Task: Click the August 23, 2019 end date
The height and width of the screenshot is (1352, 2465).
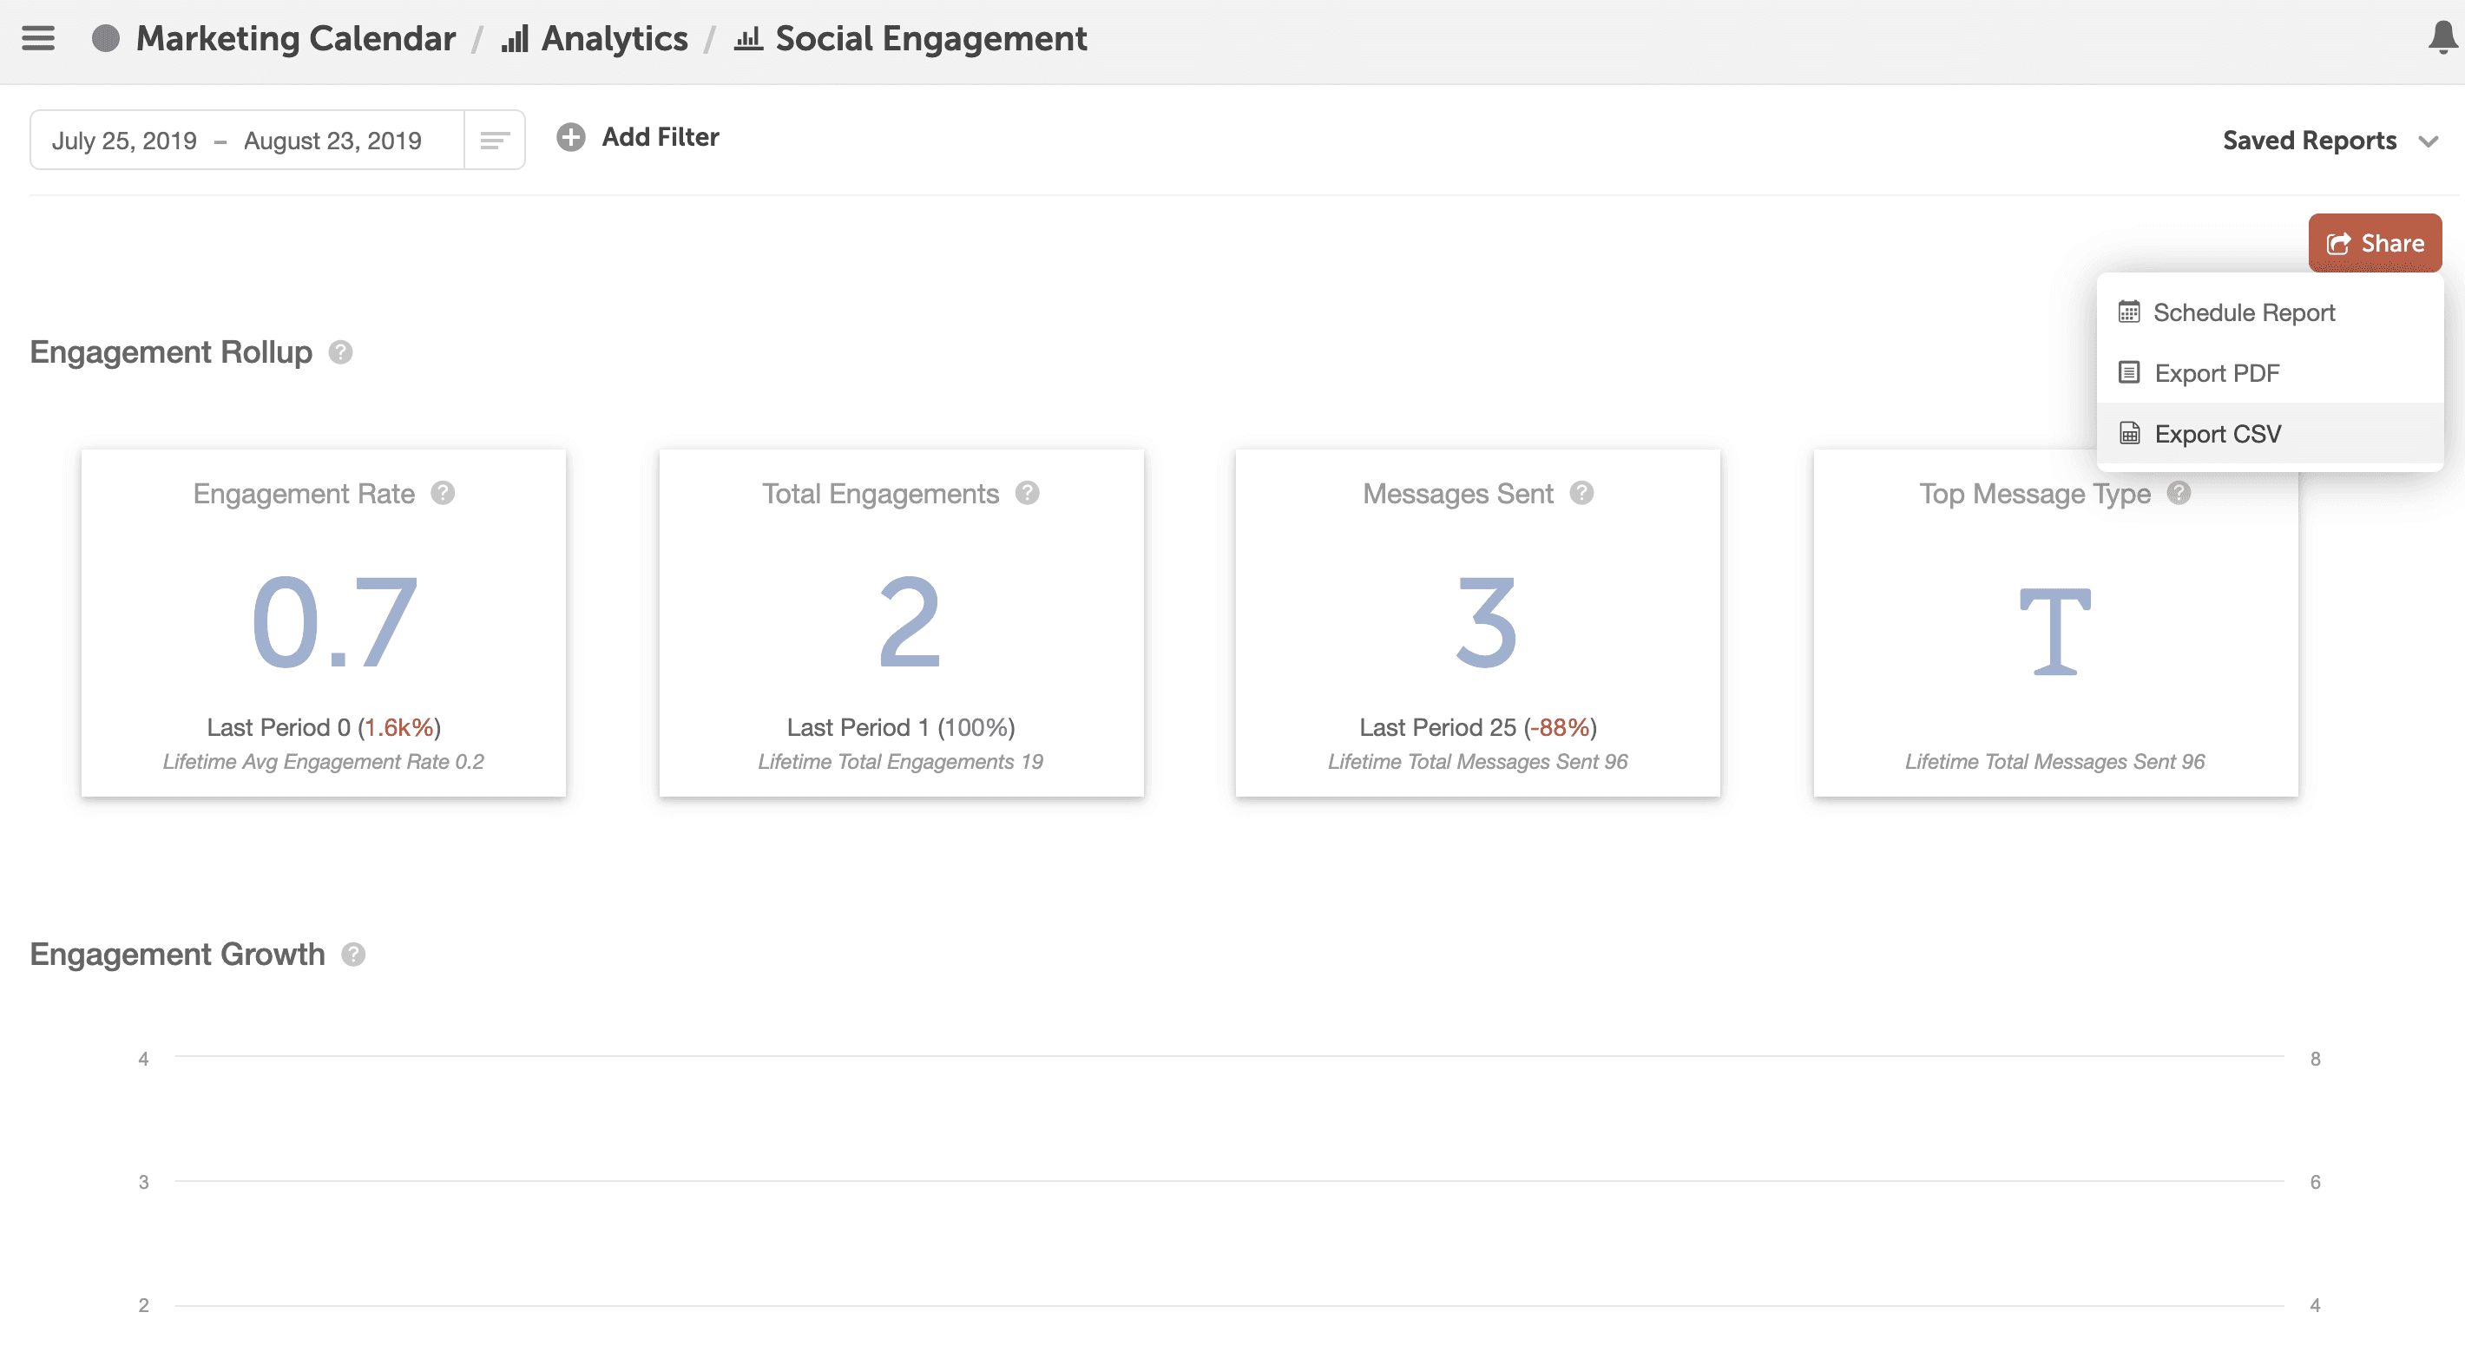Action: [332, 141]
